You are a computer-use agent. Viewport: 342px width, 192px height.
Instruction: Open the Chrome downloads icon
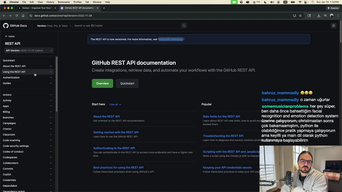(319, 16)
